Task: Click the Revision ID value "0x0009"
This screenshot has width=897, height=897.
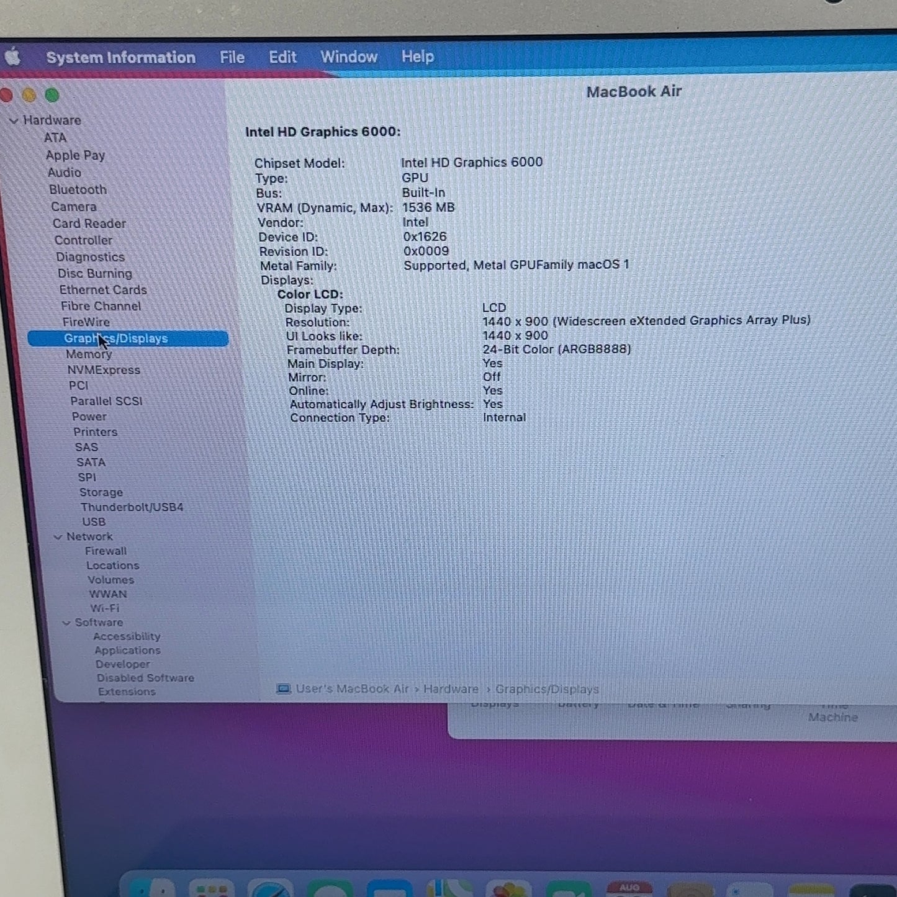Action: [x=426, y=251]
